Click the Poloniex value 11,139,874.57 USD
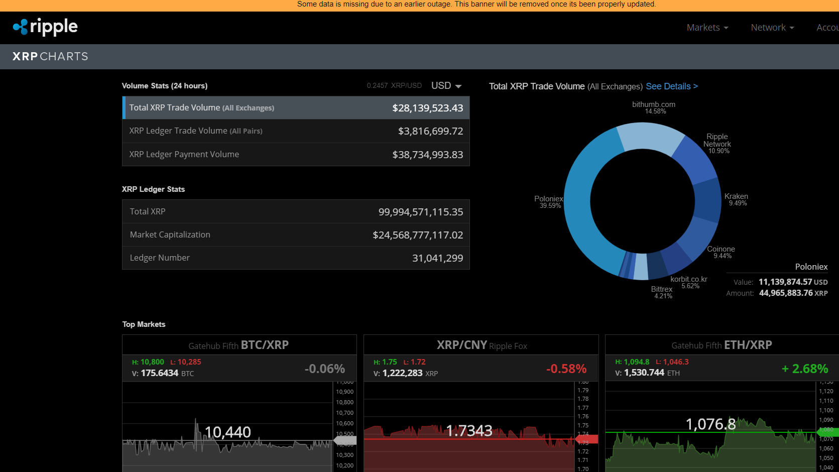Image resolution: width=839 pixels, height=472 pixels. (793, 282)
